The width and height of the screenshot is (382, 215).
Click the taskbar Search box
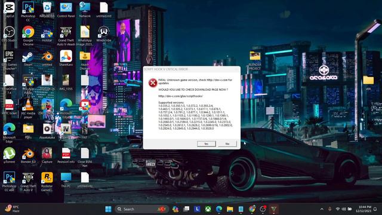coord(141,209)
